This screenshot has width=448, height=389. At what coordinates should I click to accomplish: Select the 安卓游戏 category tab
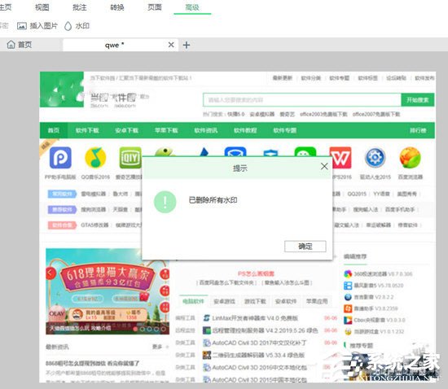coord(224,301)
